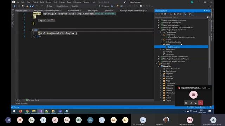Select logo.jpg in Solution Explorer
Screen dimensions: 225x126
coord(169,52)
